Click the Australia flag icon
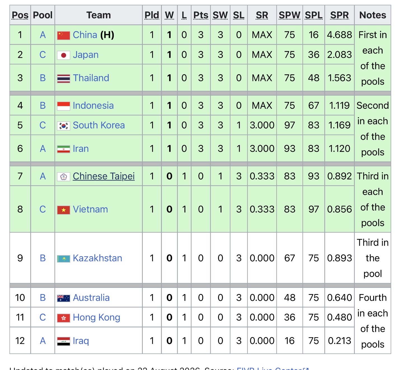The height and width of the screenshot is (370, 401). click(64, 298)
